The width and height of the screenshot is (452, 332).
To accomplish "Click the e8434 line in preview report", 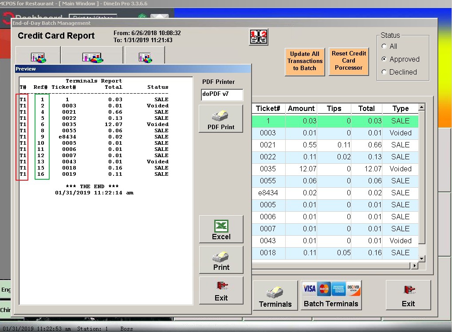I will coord(94,137).
